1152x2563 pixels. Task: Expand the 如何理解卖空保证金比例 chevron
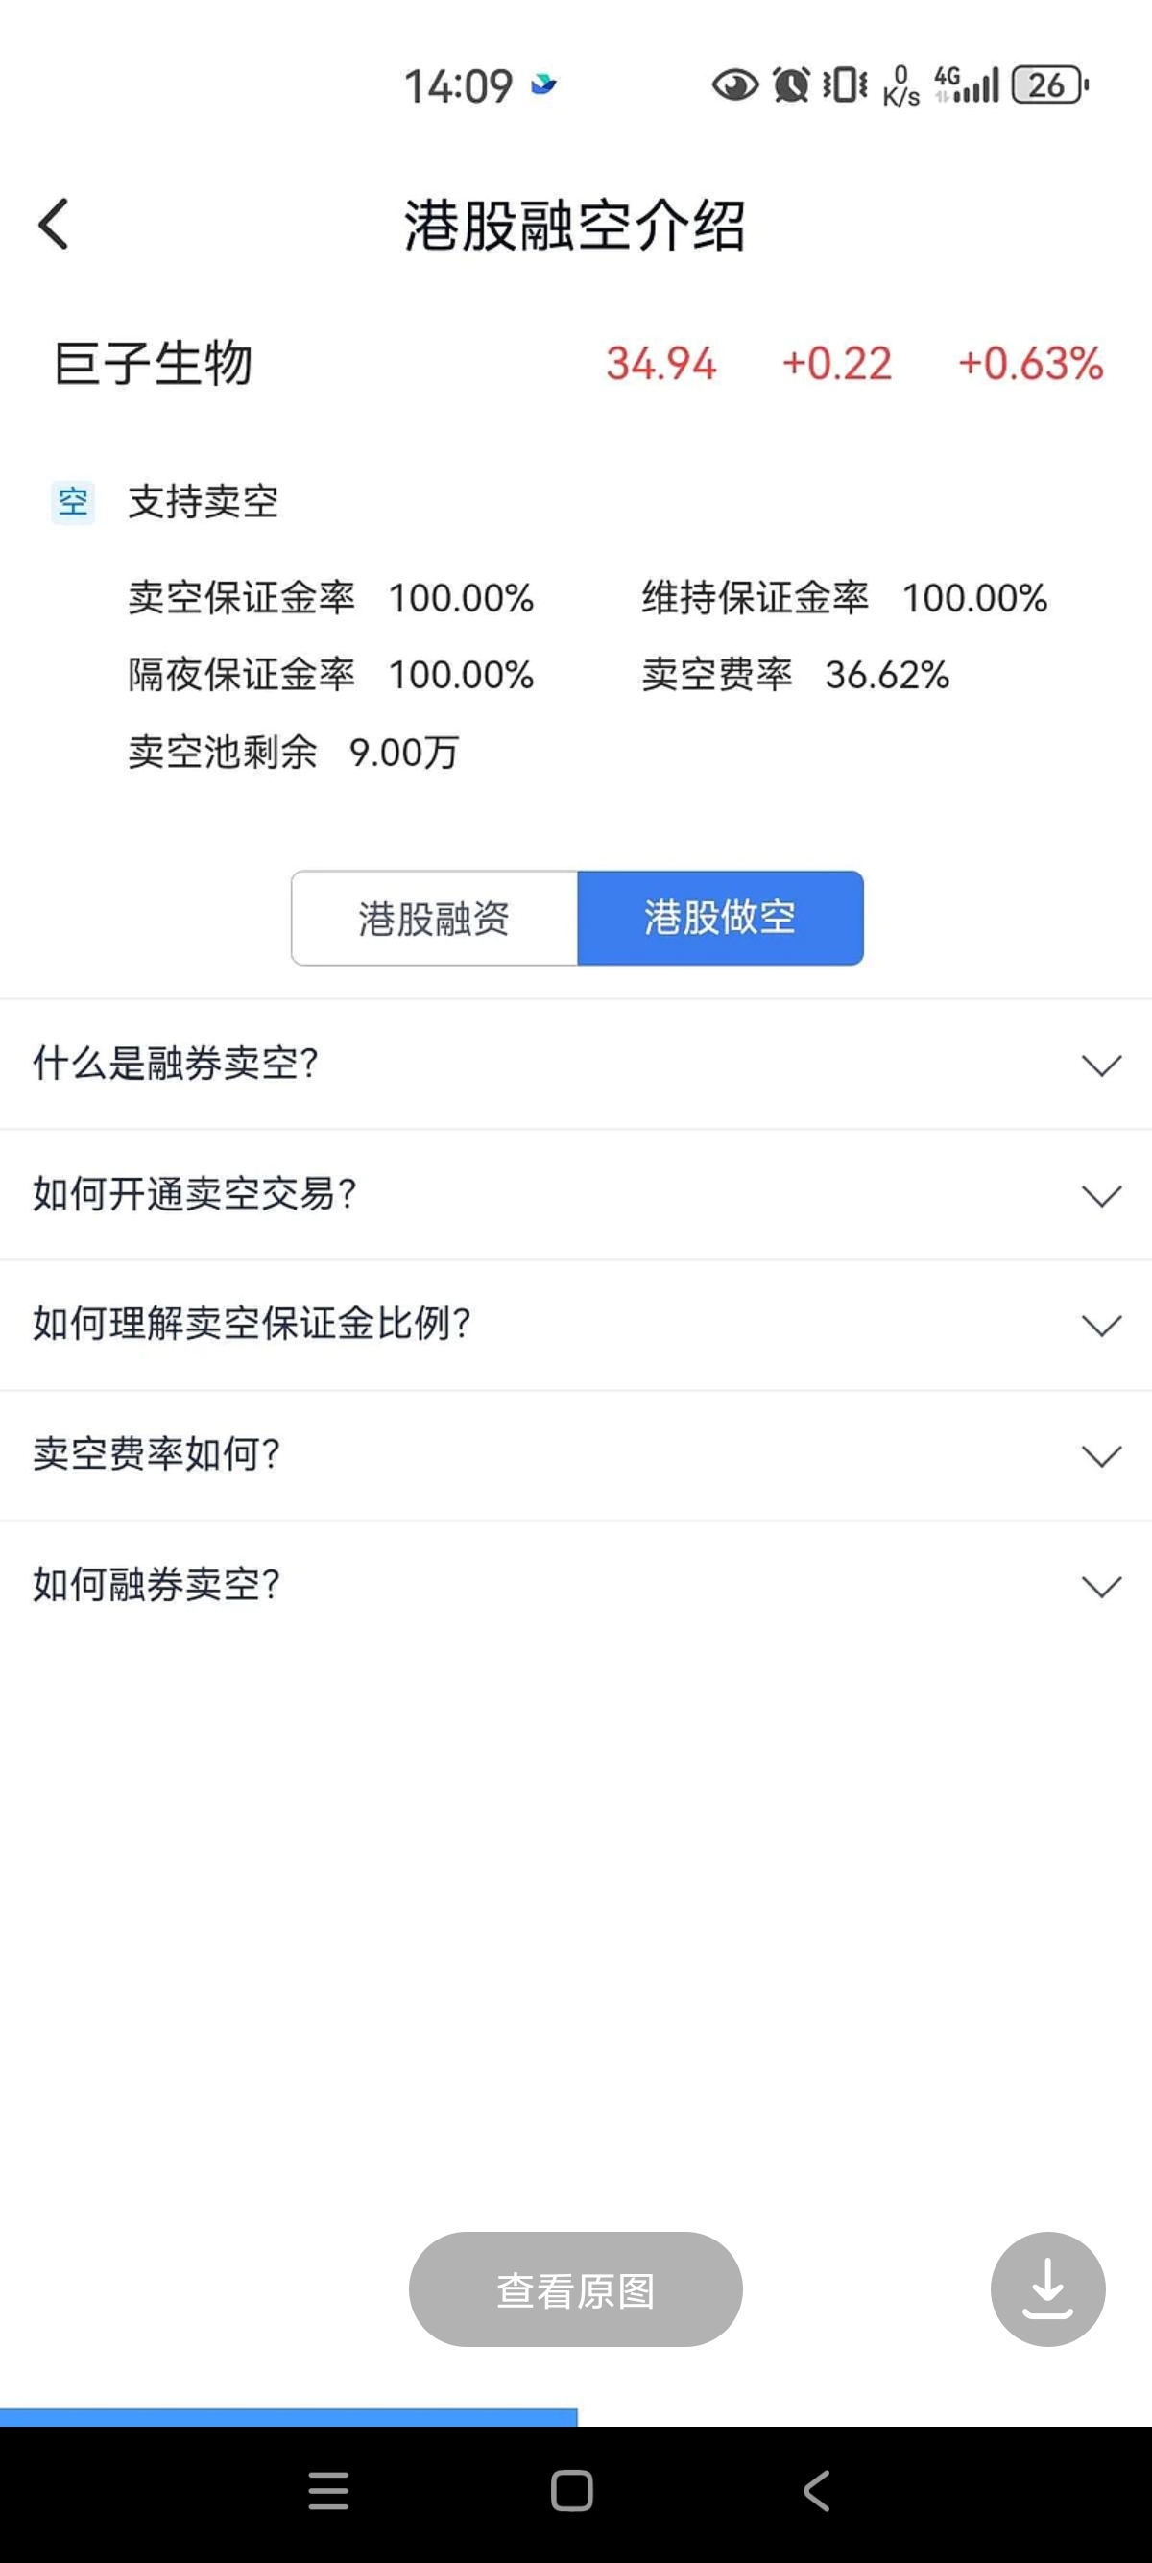[x=1101, y=1326]
